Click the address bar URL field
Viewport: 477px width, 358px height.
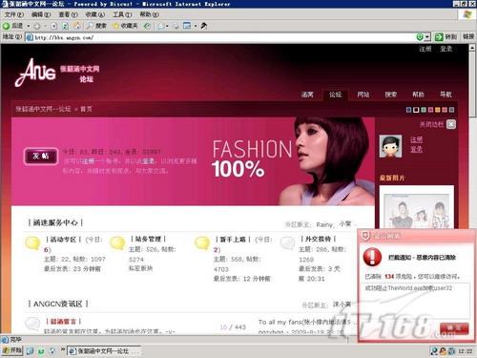click(222, 37)
